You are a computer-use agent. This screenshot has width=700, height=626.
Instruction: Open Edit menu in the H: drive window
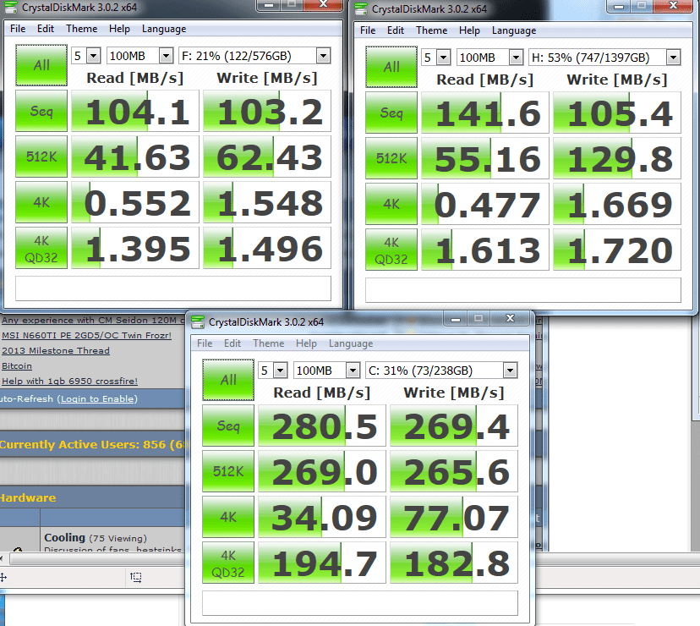[396, 30]
